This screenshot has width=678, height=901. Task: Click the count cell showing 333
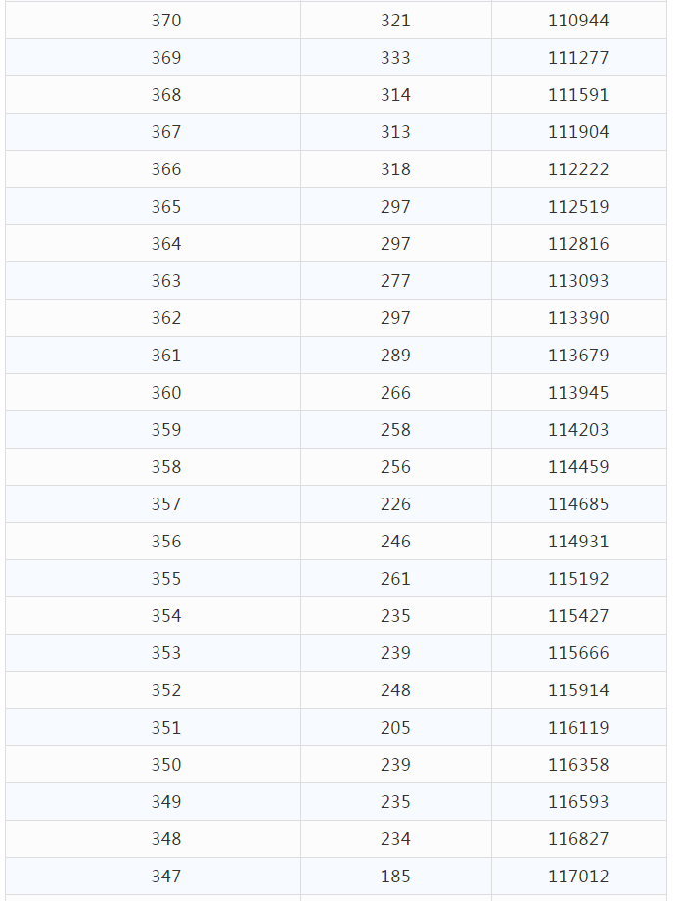point(395,58)
